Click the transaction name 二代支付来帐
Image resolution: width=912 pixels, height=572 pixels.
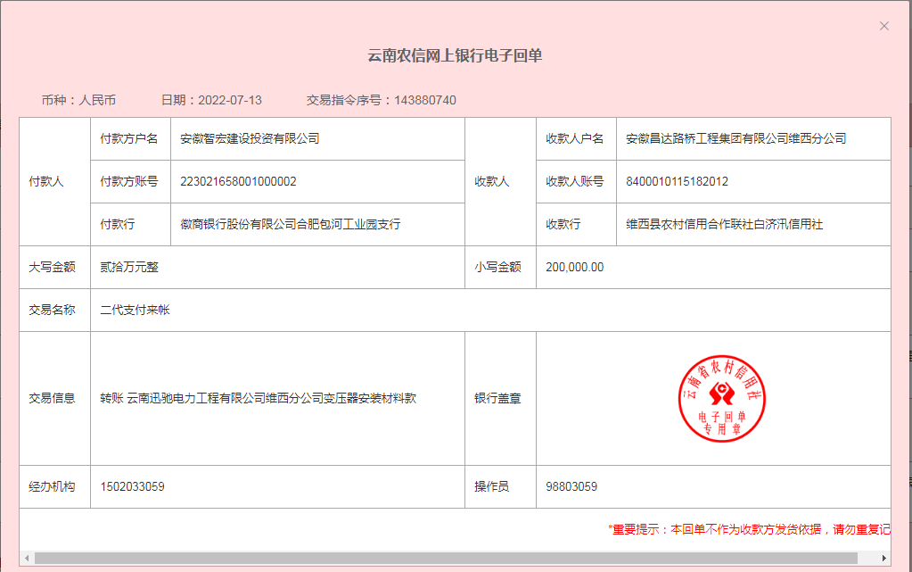[x=135, y=311]
